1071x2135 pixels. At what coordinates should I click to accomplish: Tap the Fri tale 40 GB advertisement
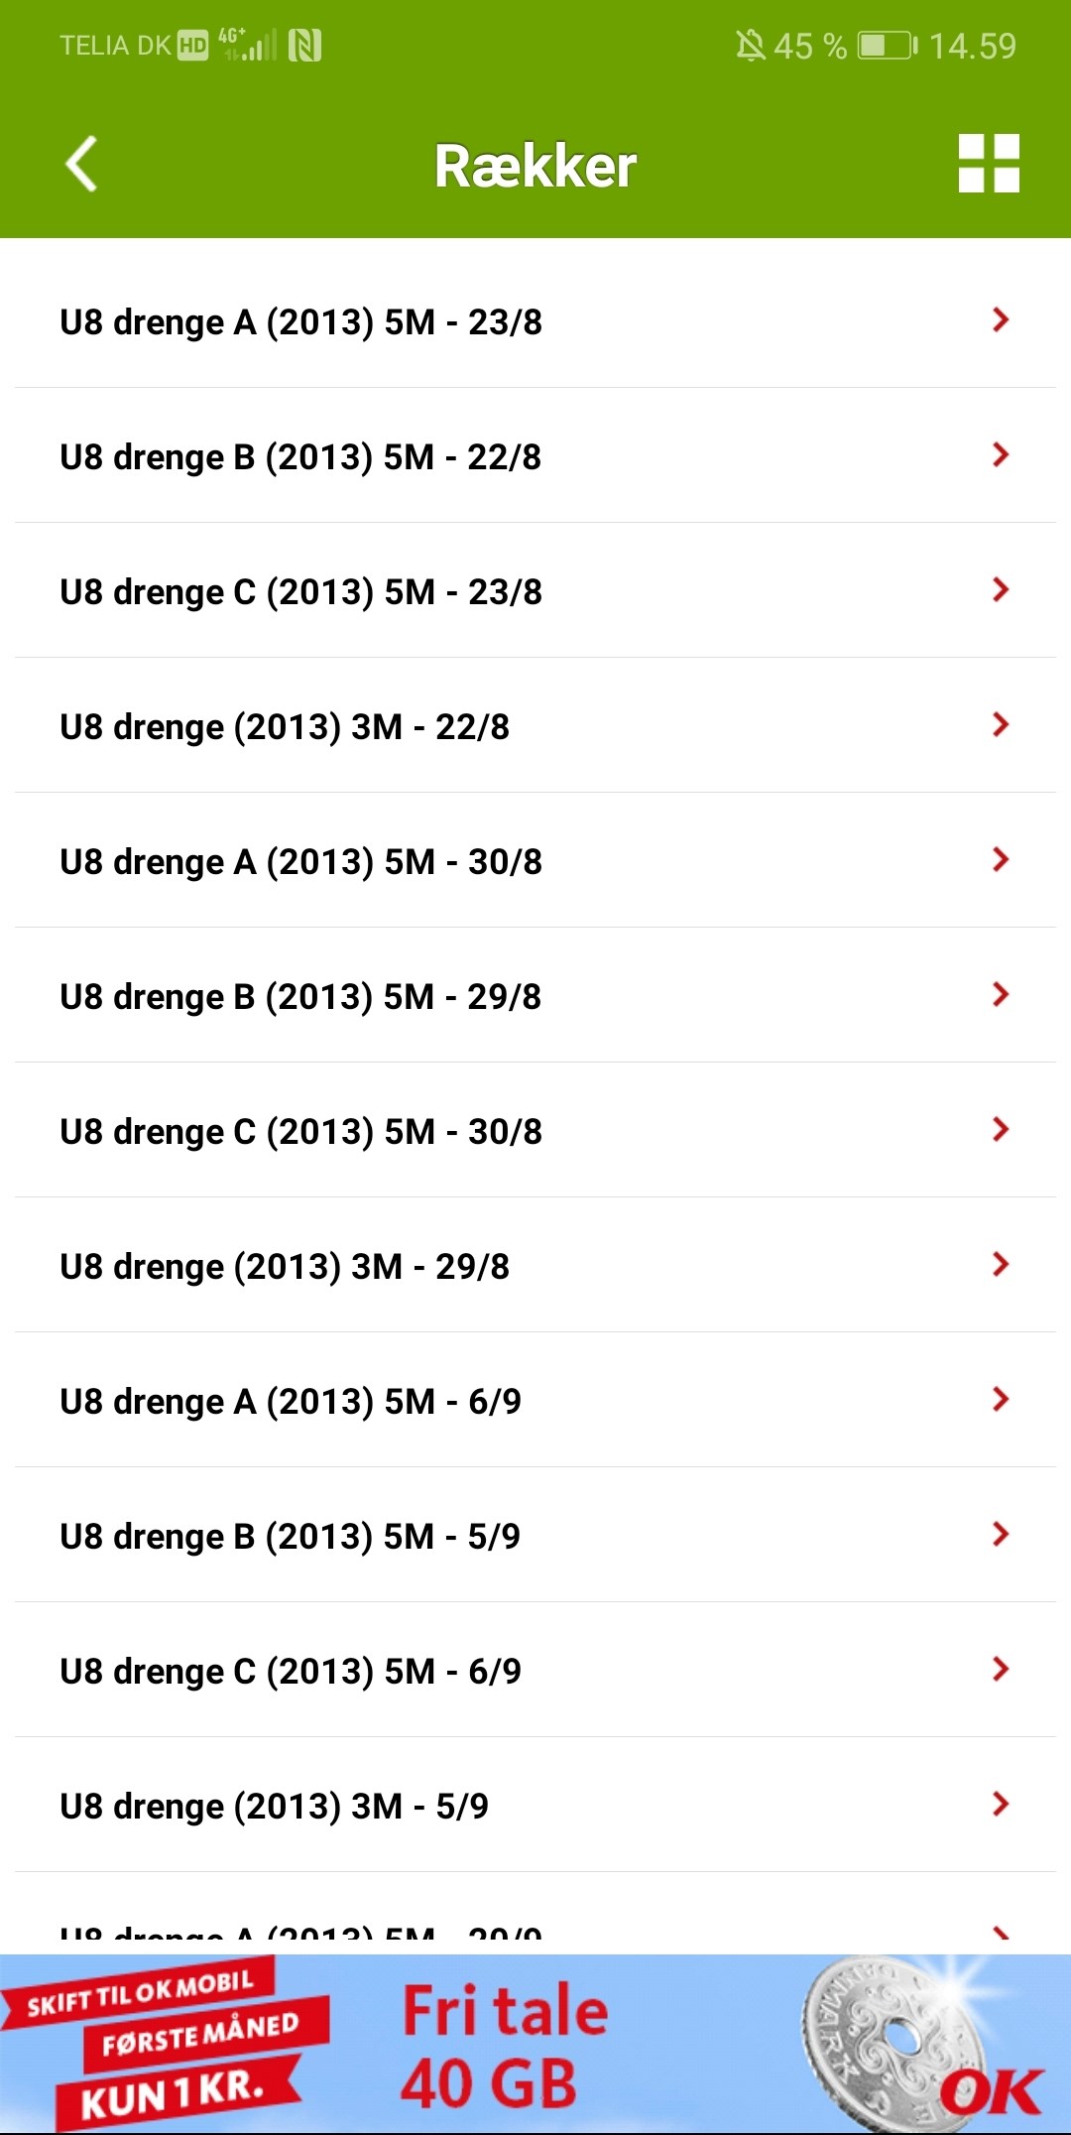coord(504,2046)
